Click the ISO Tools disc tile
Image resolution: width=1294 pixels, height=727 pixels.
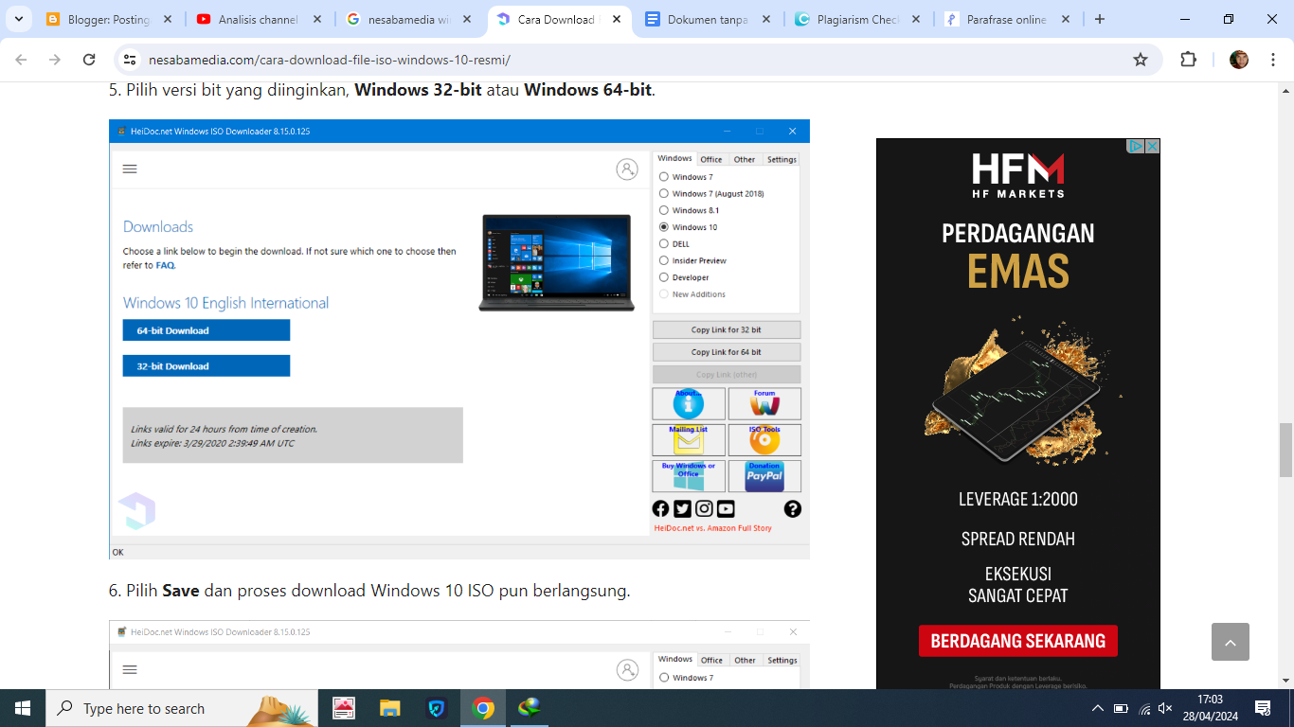click(x=764, y=439)
